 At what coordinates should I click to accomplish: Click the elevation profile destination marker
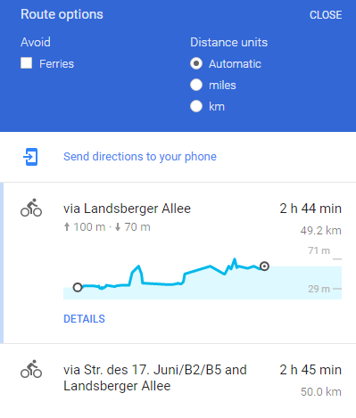pyautogui.click(x=264, y=266)
